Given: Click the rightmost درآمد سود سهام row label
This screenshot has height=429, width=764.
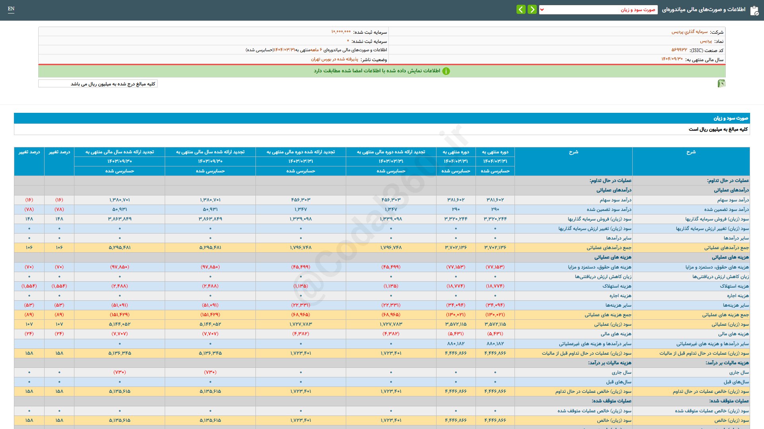Looking at the screenshot, I should [x=733, y=200].
